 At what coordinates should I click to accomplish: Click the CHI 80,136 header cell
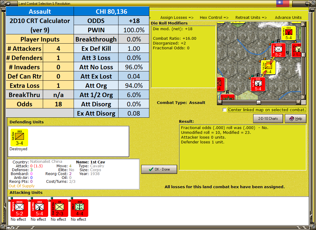click(x=111, y=11)
